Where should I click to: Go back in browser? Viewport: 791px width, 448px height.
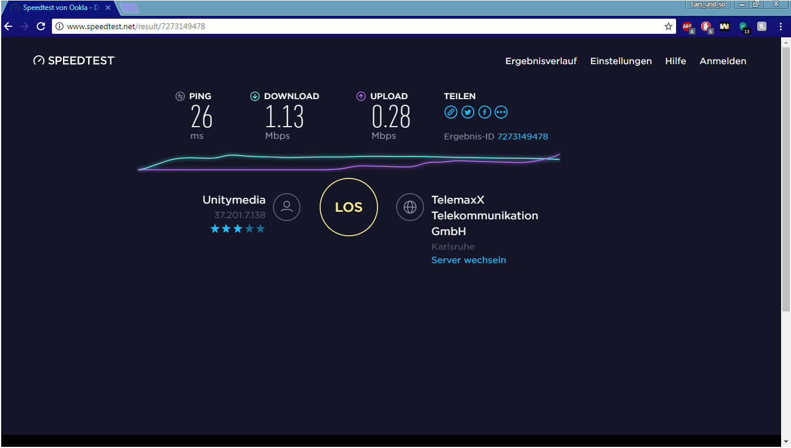(x=8, y=26)
